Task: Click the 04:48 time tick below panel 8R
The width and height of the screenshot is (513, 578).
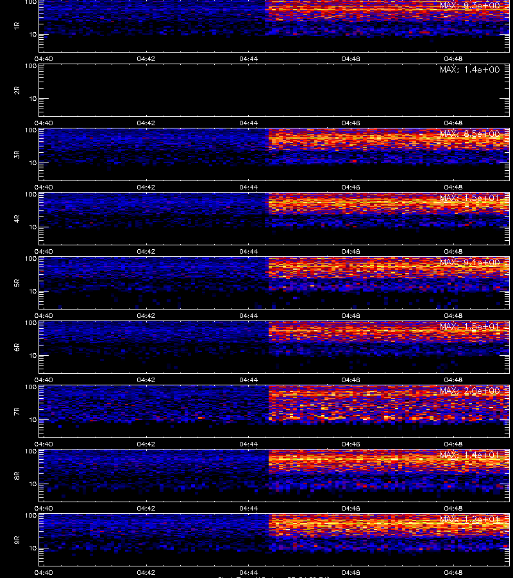Action: click(453, 509)
